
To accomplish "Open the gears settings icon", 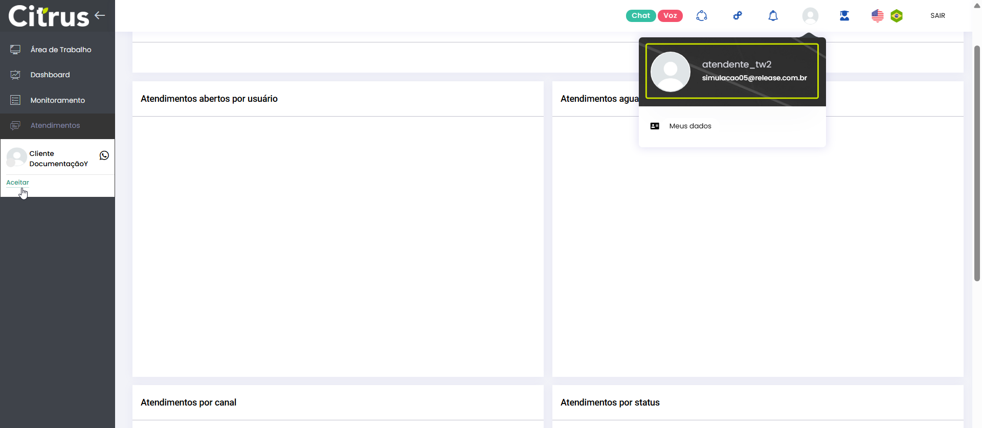I will point(737,16).
